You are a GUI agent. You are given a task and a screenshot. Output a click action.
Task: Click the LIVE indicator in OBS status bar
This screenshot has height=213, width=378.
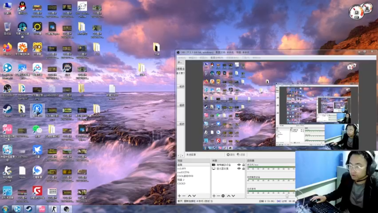coord(282,201)
